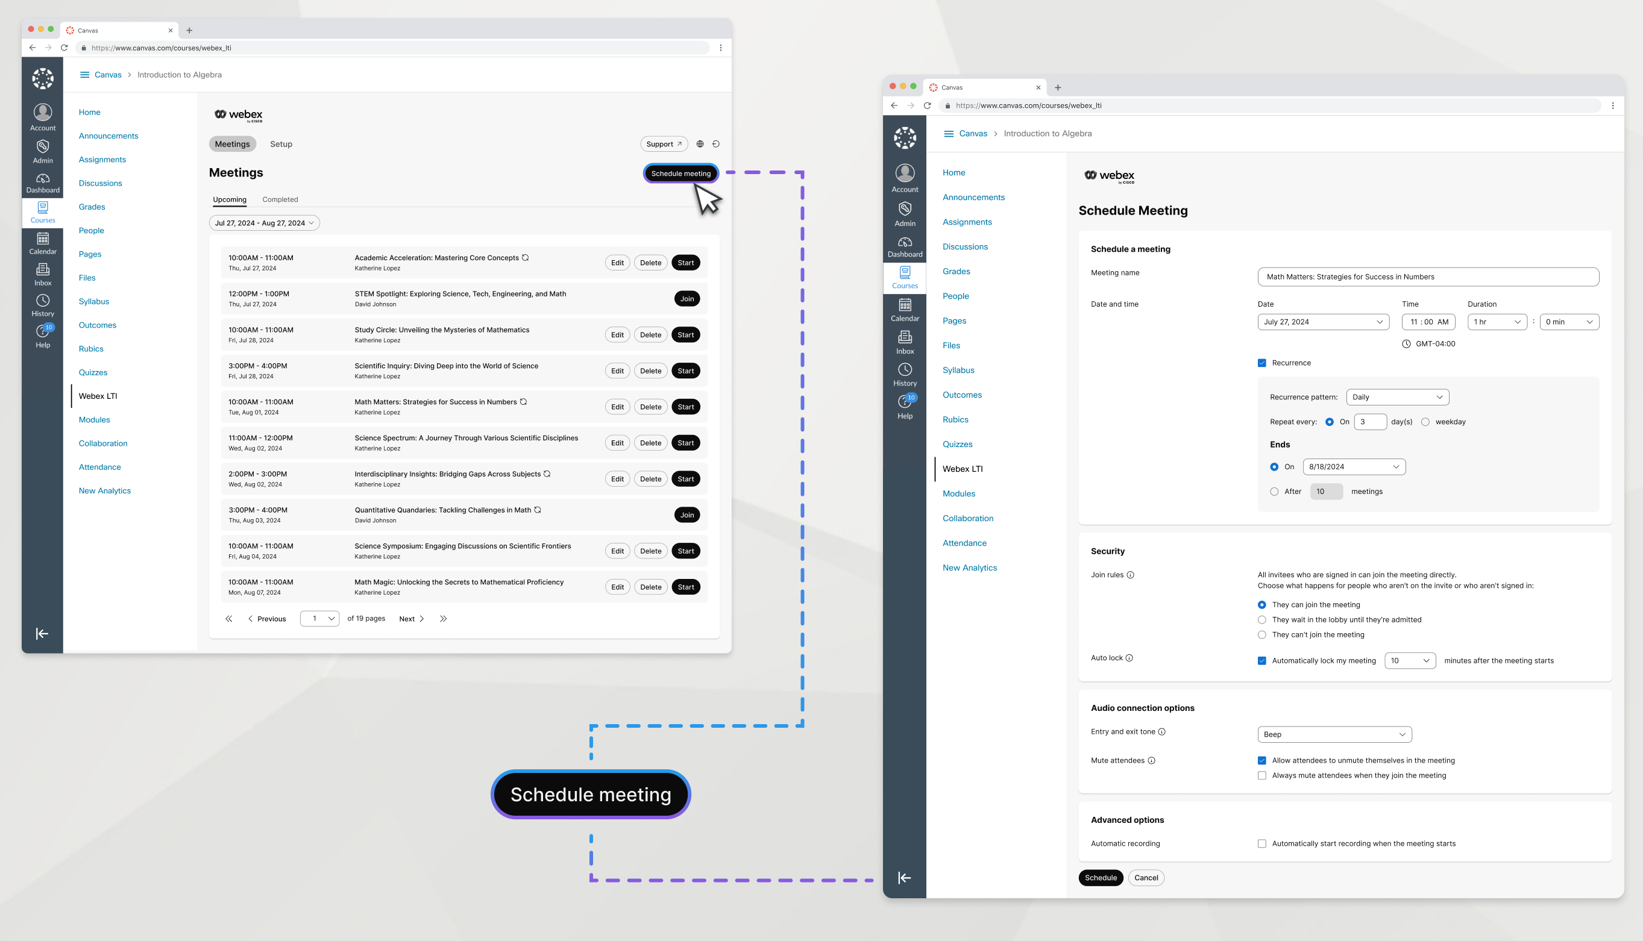Viewport: 1643px width, 941px height.
Task: Click the Meeting name input field
Action: coord(1427,275)
